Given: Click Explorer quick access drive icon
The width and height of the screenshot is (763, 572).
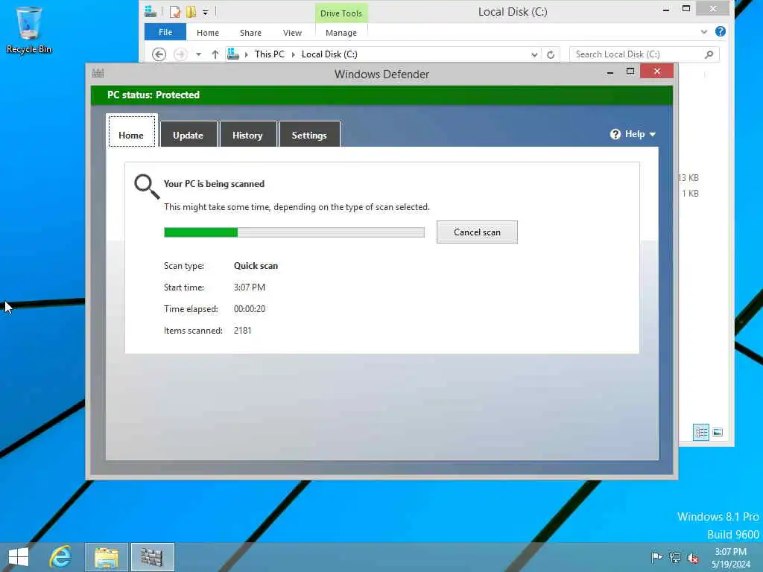Looking at the screenshot, I should tap(151, 12).
